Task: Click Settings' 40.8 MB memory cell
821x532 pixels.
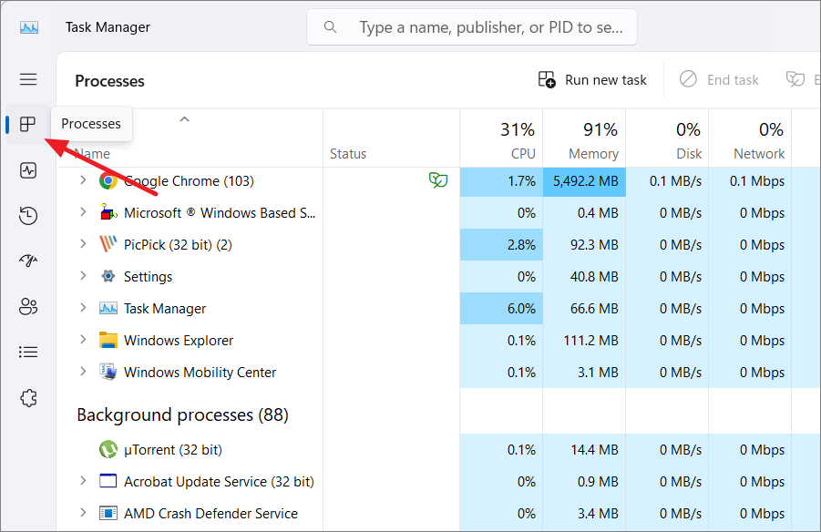Action: (584, 276)
